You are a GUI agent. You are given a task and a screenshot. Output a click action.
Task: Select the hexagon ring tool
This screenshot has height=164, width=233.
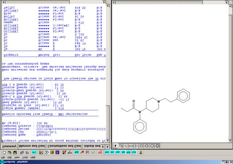tap(152, 146)
